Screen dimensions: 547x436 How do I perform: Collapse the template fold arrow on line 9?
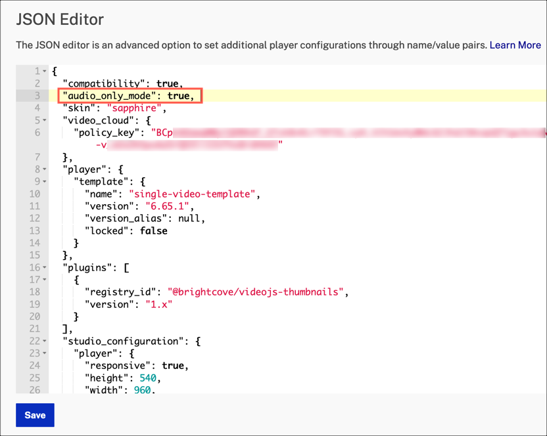tap(45, 182)
